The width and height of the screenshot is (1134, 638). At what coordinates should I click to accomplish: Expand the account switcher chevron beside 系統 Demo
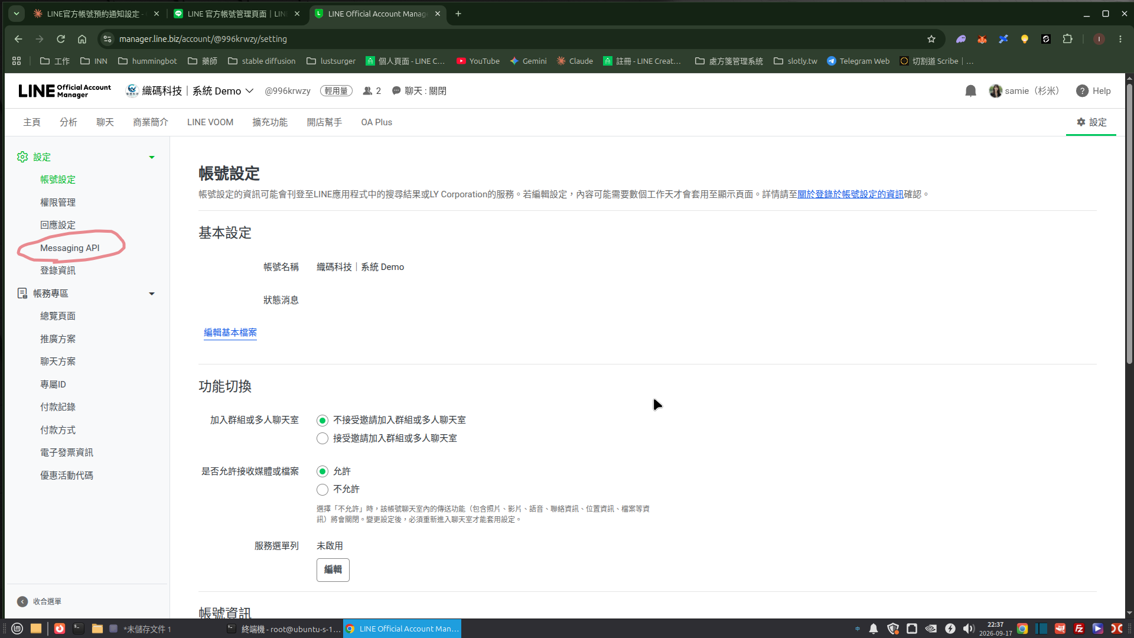click(249, 91)
